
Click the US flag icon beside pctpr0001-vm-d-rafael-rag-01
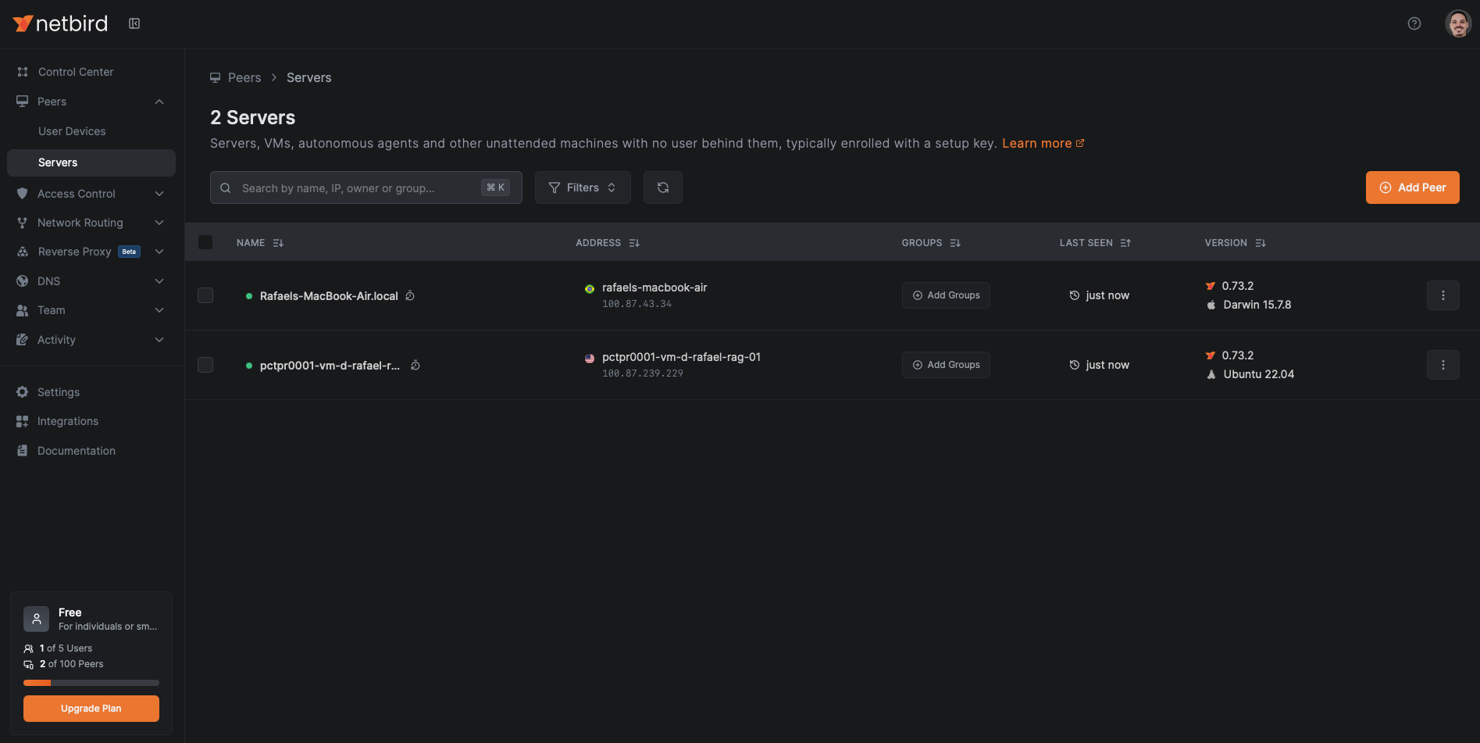(590, 358)
